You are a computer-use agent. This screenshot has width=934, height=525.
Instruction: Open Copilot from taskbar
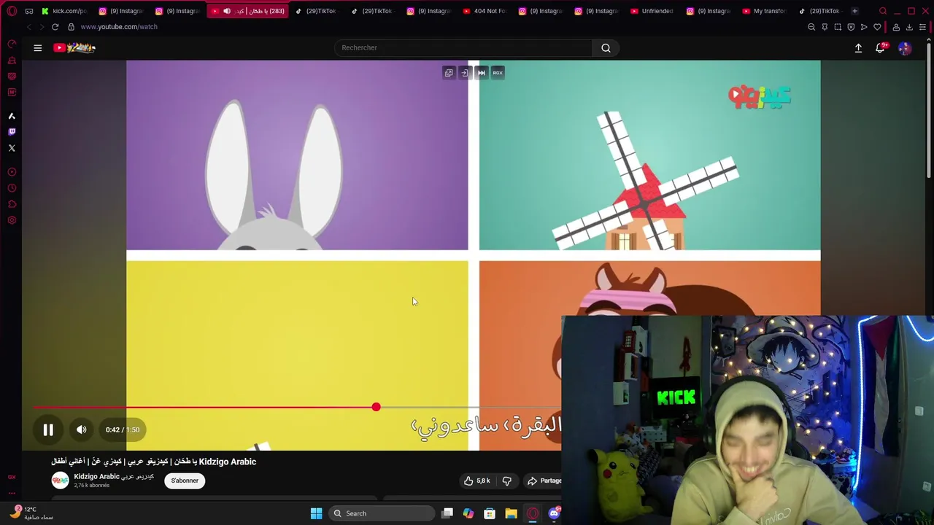click(468, 513)
